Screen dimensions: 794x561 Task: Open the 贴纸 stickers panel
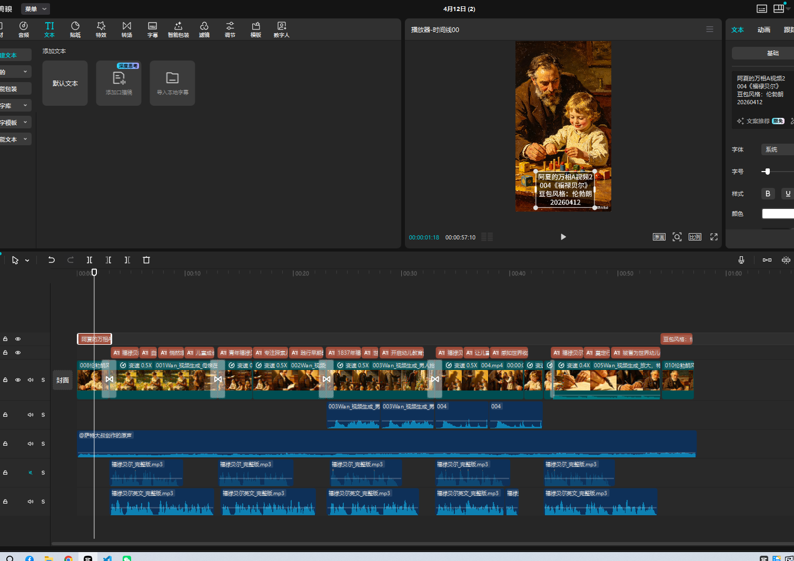tap(75, 29)
